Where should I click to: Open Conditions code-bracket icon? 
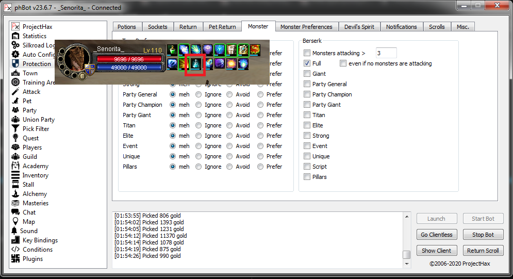tap(15, 250)
